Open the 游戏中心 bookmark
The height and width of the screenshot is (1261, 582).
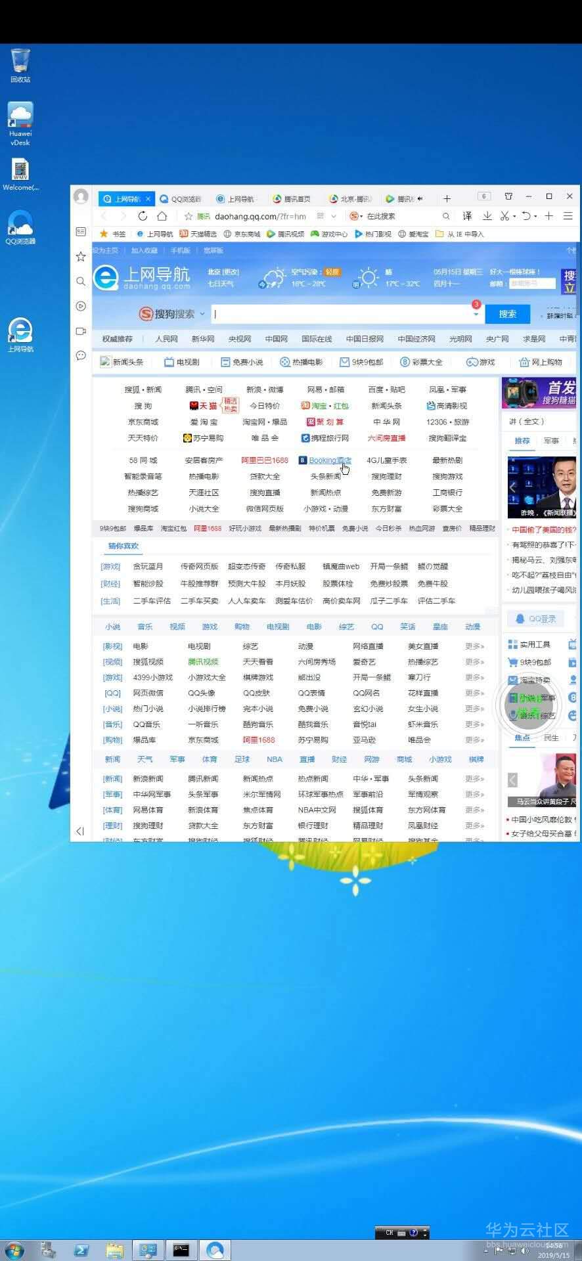pyautogui.click(x=329, y=234)
